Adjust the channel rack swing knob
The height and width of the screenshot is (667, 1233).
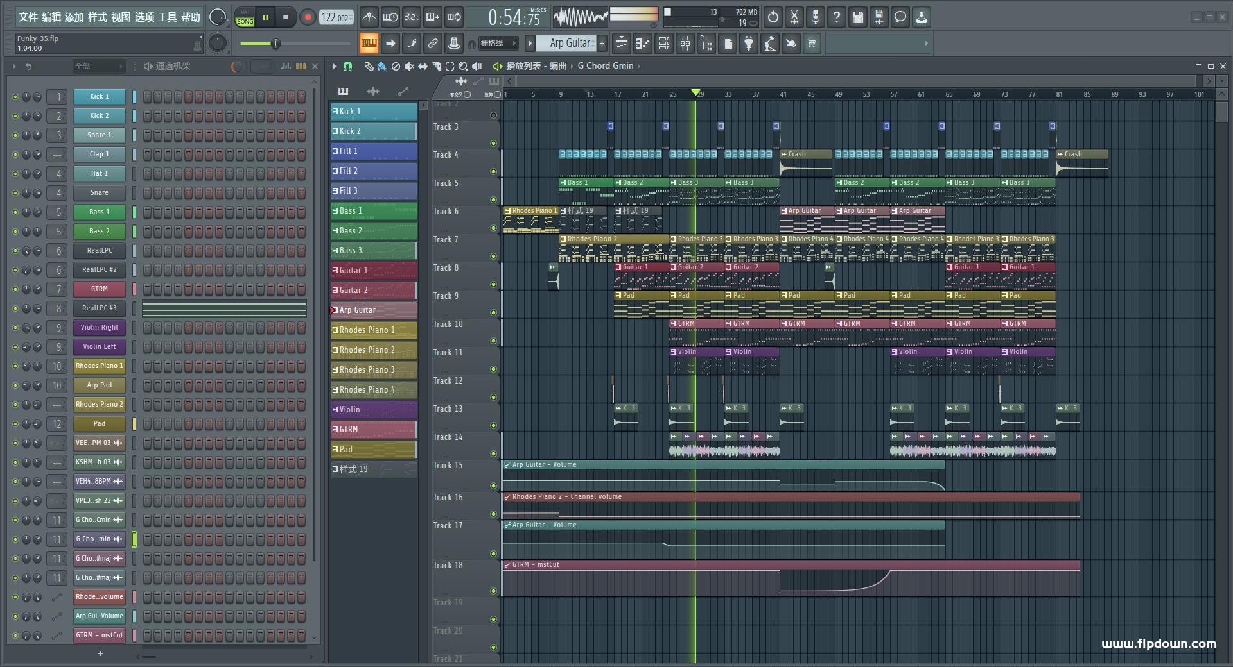tap(237, 66)
